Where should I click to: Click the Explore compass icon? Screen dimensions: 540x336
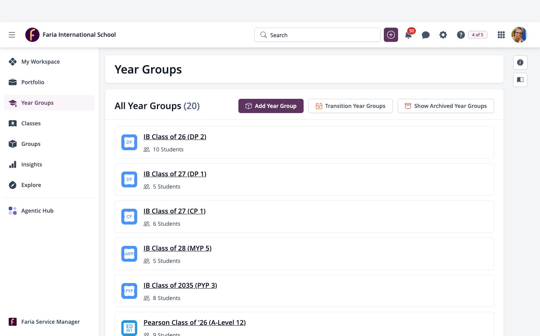pyautogui.click(x=13, y=185)
